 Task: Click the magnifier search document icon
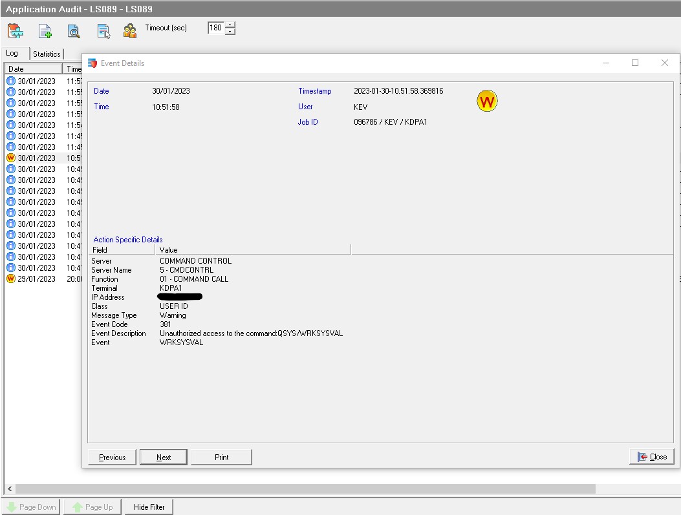click(74, 30)
